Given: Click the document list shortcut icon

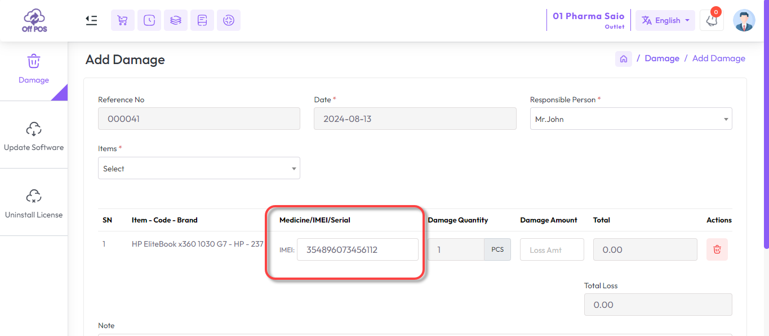Looking at the screenshot, I should coord(202,20).
